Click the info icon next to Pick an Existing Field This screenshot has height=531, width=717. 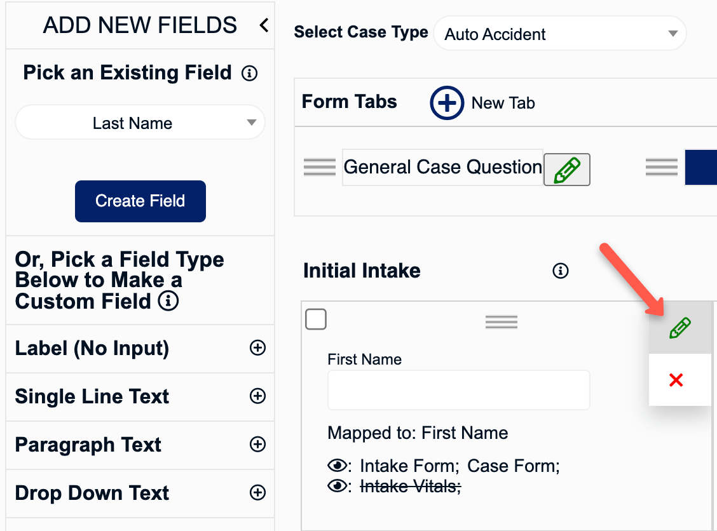[x=250, y=73]
